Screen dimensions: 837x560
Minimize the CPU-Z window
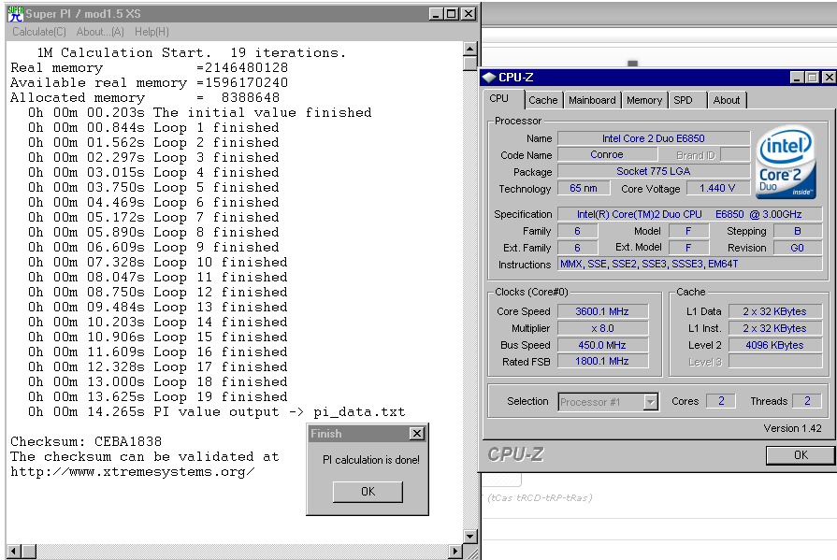click(x=797, y=78)
